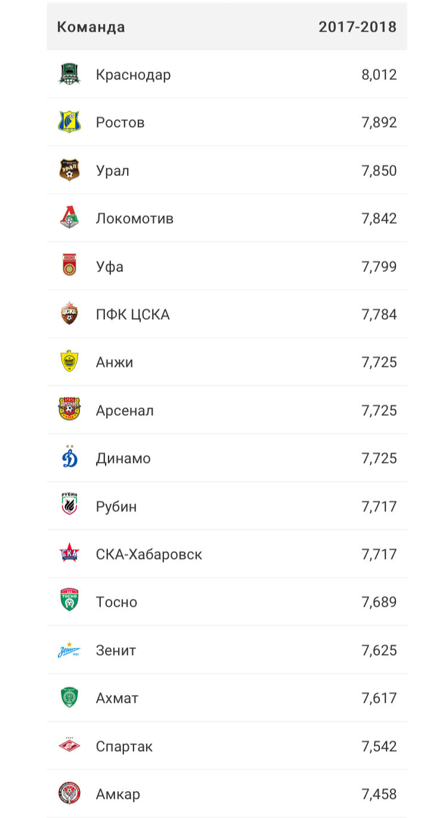The image size is (427, 818).
Task: Sort by the Команда column header
Action: pos(91,27)
